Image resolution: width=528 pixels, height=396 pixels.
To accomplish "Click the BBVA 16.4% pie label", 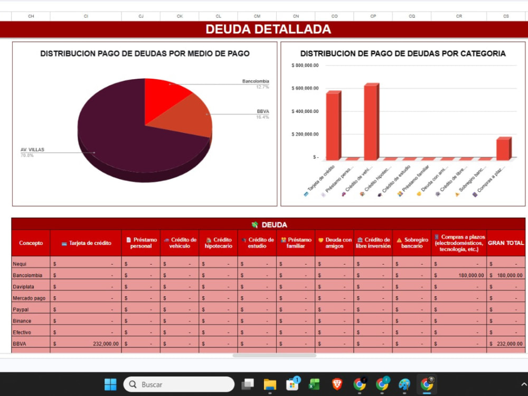I will (262, 114).
